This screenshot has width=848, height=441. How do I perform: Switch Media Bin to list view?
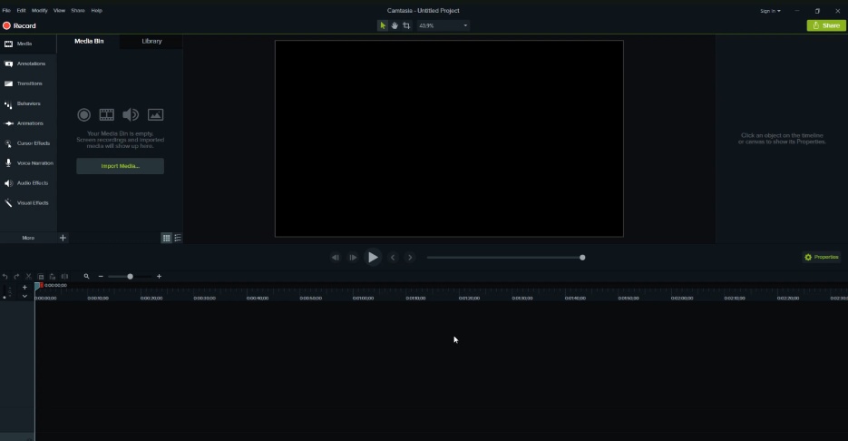(178, 238)
